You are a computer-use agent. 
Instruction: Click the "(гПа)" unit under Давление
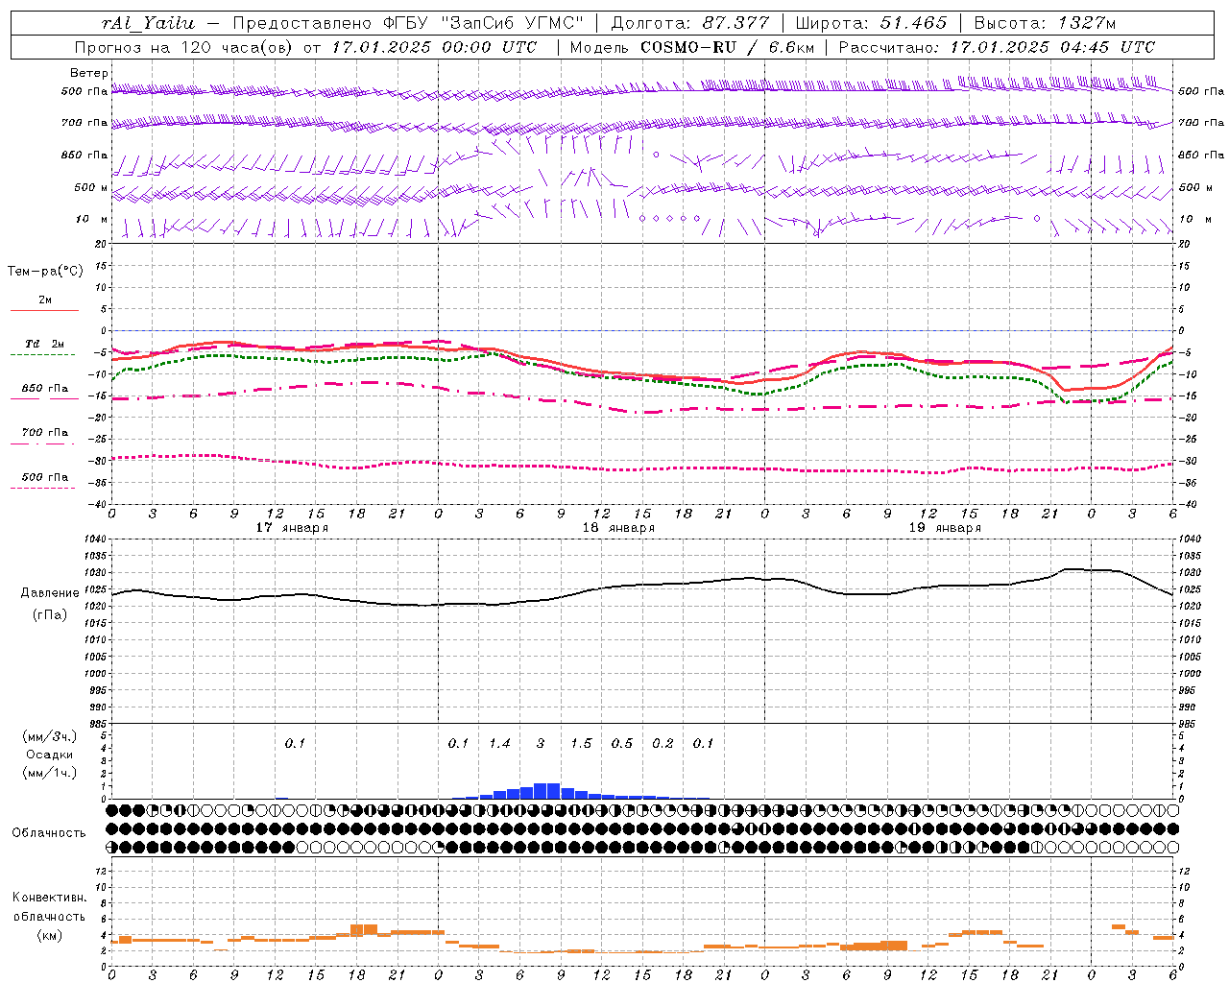pos(50,615)
